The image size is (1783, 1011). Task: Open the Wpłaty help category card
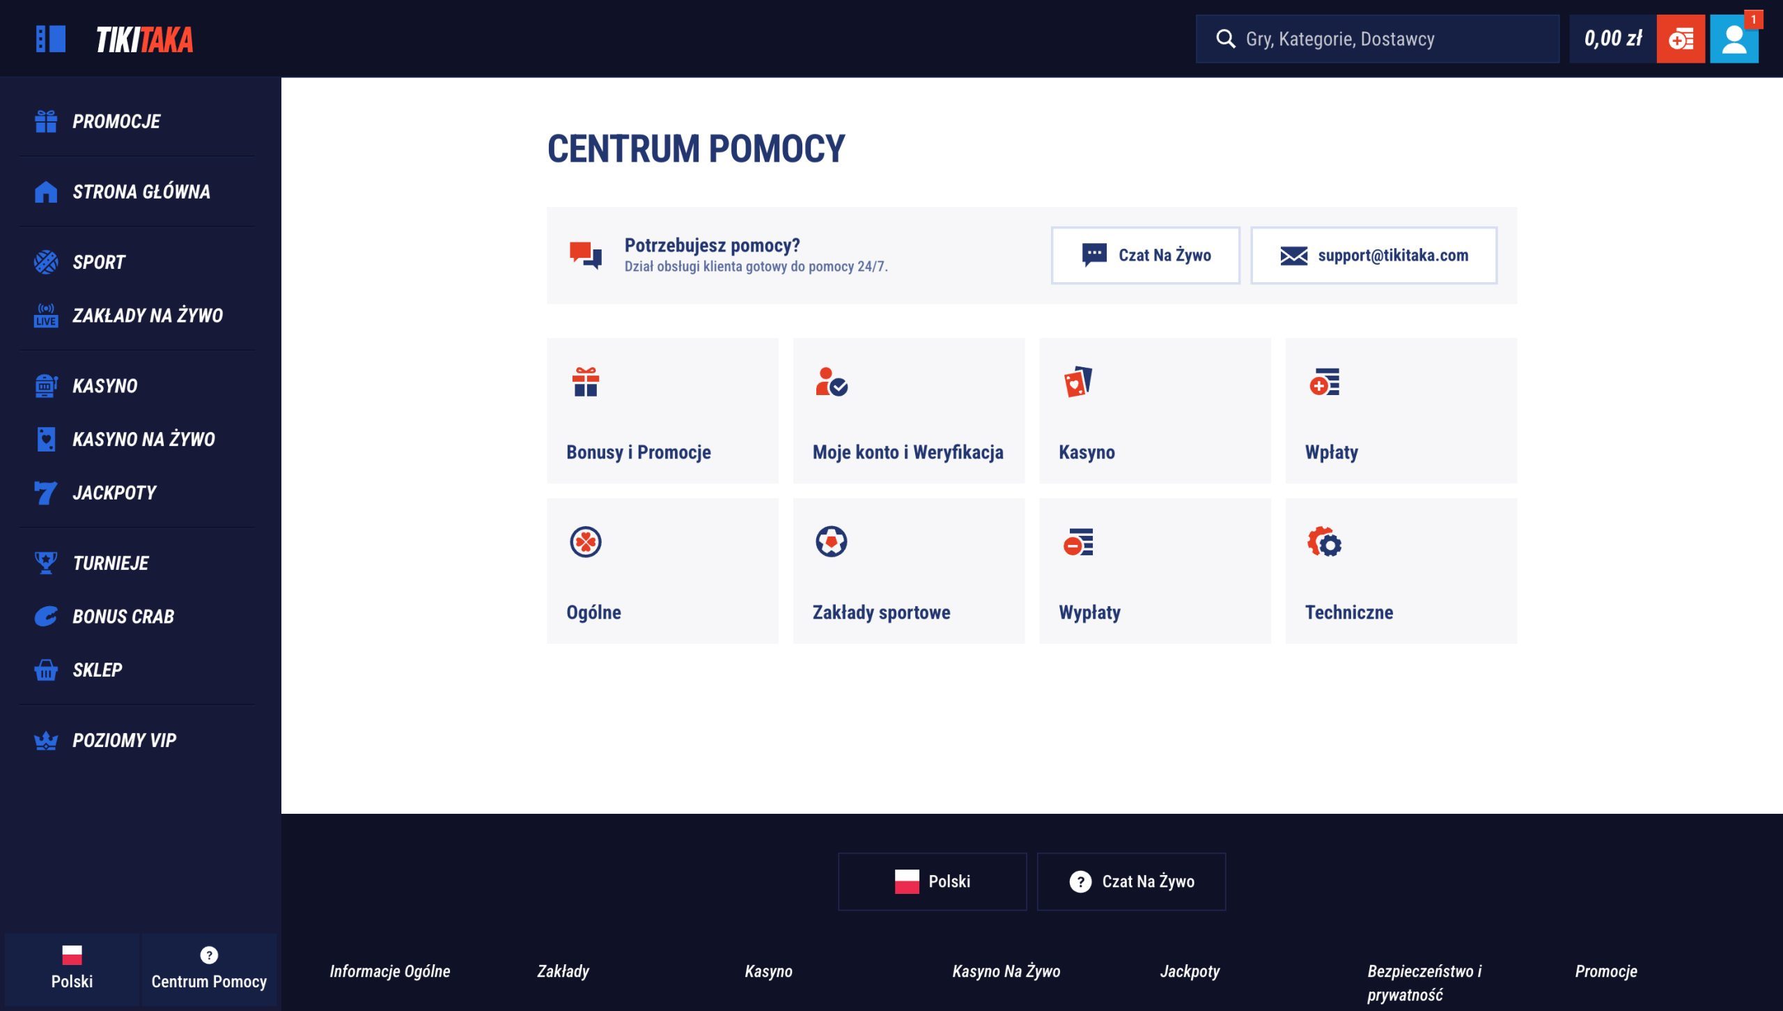[1401, 410]
